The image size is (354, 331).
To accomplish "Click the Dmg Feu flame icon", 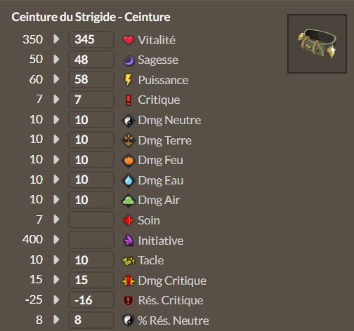I will tap(129, 161).
